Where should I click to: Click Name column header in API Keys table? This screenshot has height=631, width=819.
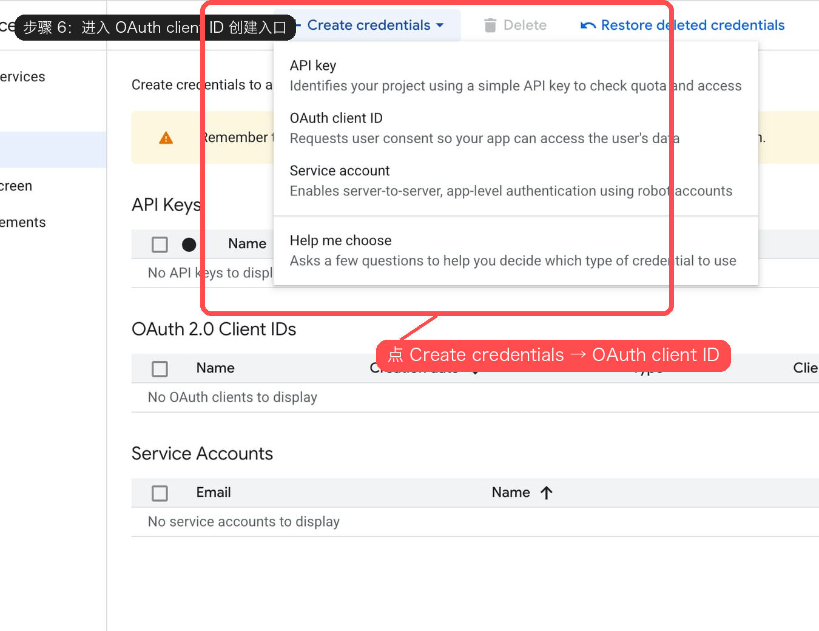[x=247, y=244]
